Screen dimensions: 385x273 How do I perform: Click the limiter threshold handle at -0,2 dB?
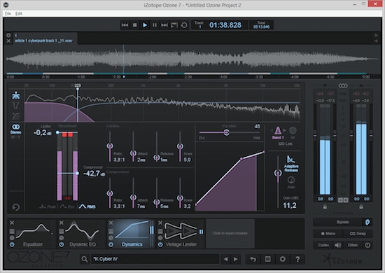point(57,132)
